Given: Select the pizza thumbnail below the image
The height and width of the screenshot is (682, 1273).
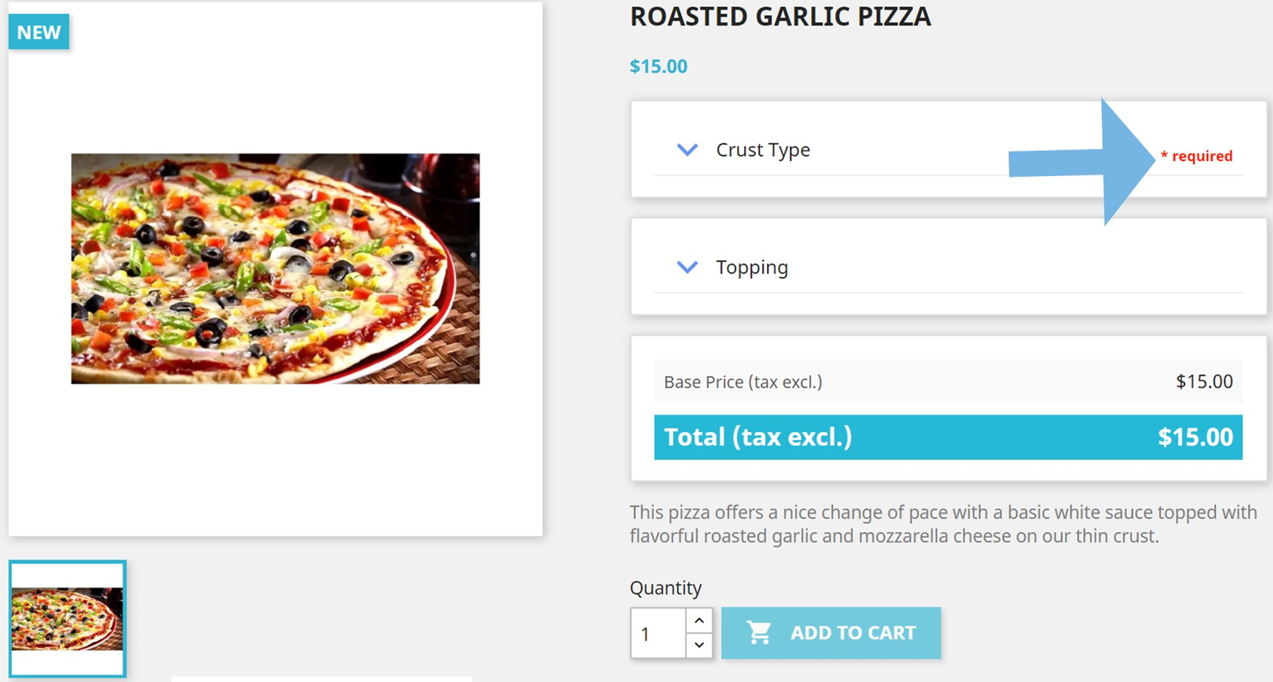Looking at the screenshot, I should pyautogui.click(x=68, y=619).
